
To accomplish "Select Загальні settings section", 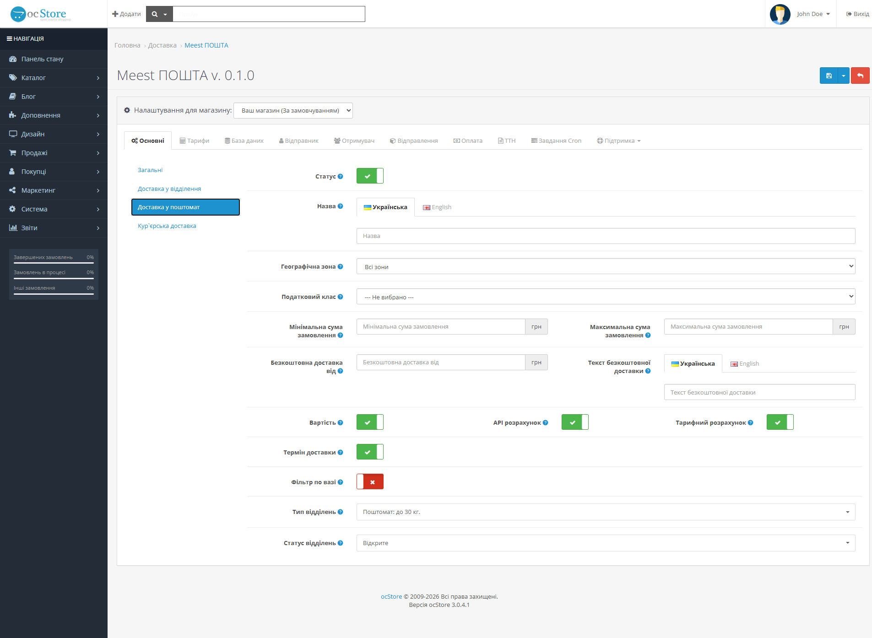I will [185, 170].
